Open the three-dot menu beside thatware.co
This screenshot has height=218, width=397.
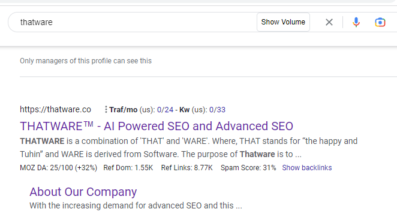coord(106,109)
